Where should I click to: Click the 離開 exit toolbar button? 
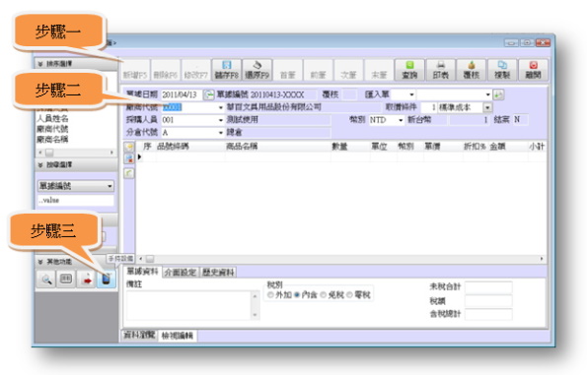pos(533,70)
